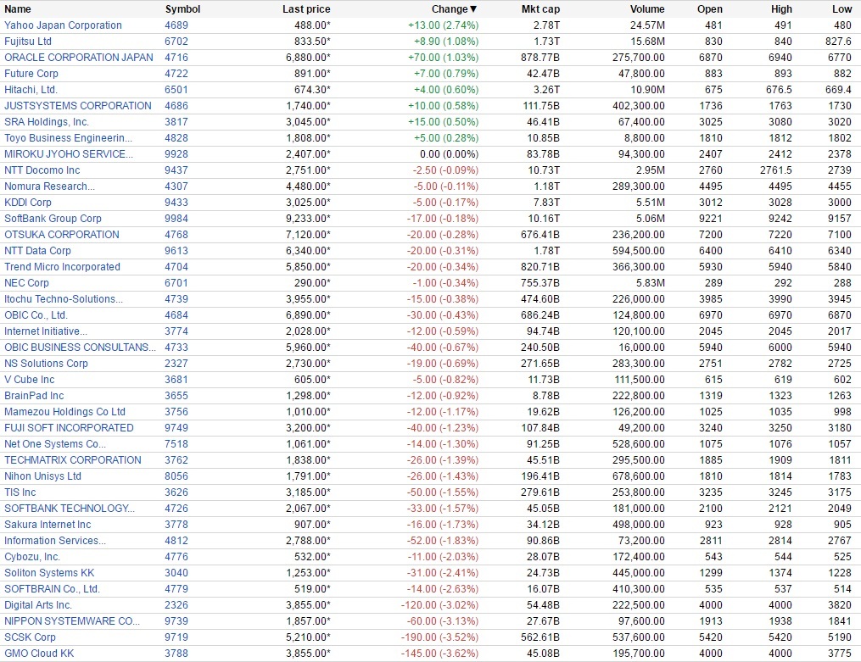
Task: Open ORACLE CORPORATION JAPAN link
Action: (x=79, y=58)
